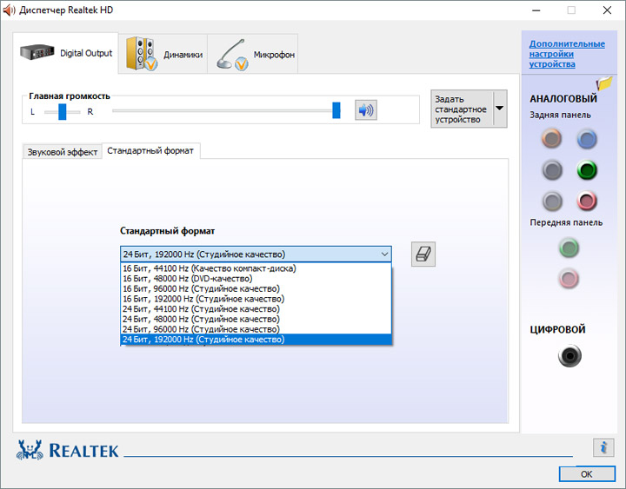Click the restore defaults eraser icon
This screenshot has width=626, height=489.
point(423,254)
